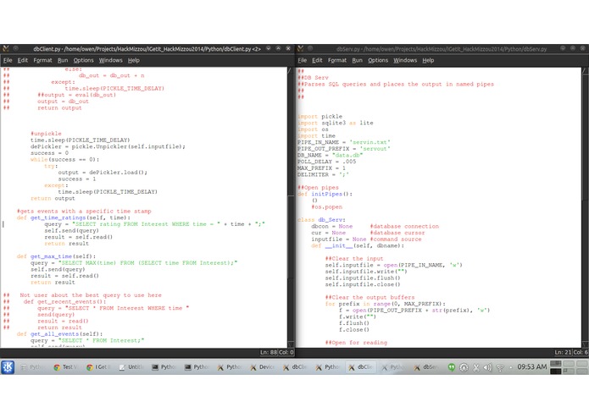The image size is (589, 418).
Task: Toggle the on-all-desktops pin in dbClient.py title bar
Action: (16, 48)
